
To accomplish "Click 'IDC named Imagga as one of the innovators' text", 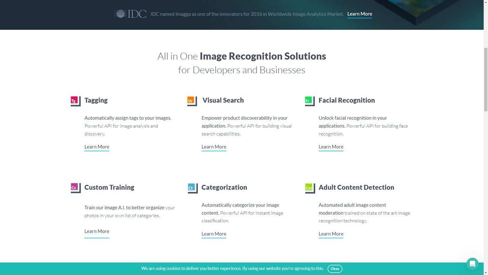I will tap(247, 14).
